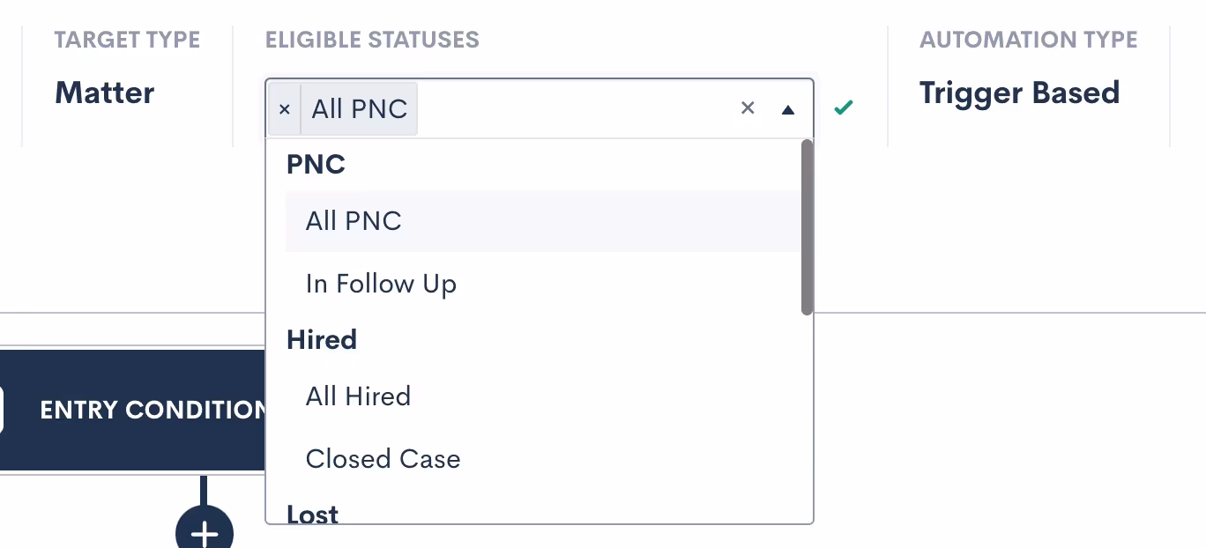Pick the Closed Case status

click(x=383, y=459)
